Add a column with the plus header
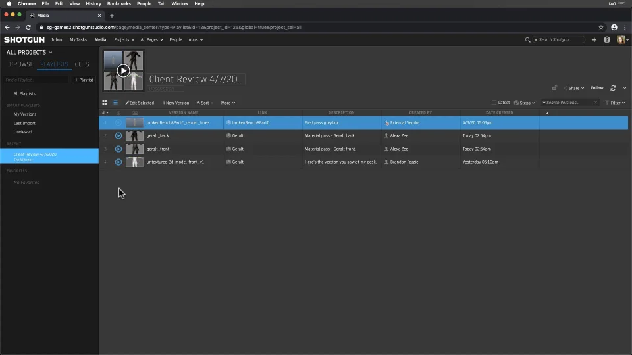Viewport: 632px width, 355px height. pos(547,113)
